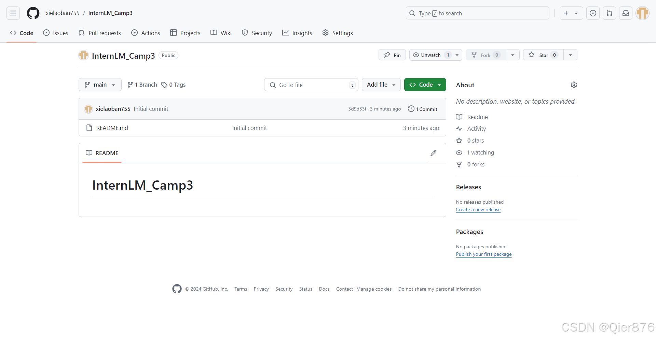Open Initial commit link in README.md row
The width and height of the screenshot is (656, 338).
click(249, 128)
